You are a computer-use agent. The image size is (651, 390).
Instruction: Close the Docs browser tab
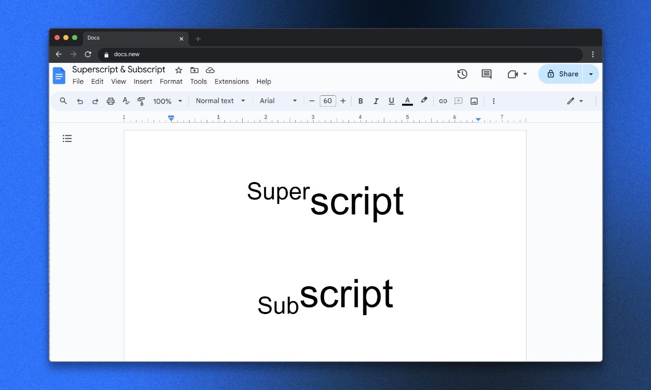pos(181,38)
